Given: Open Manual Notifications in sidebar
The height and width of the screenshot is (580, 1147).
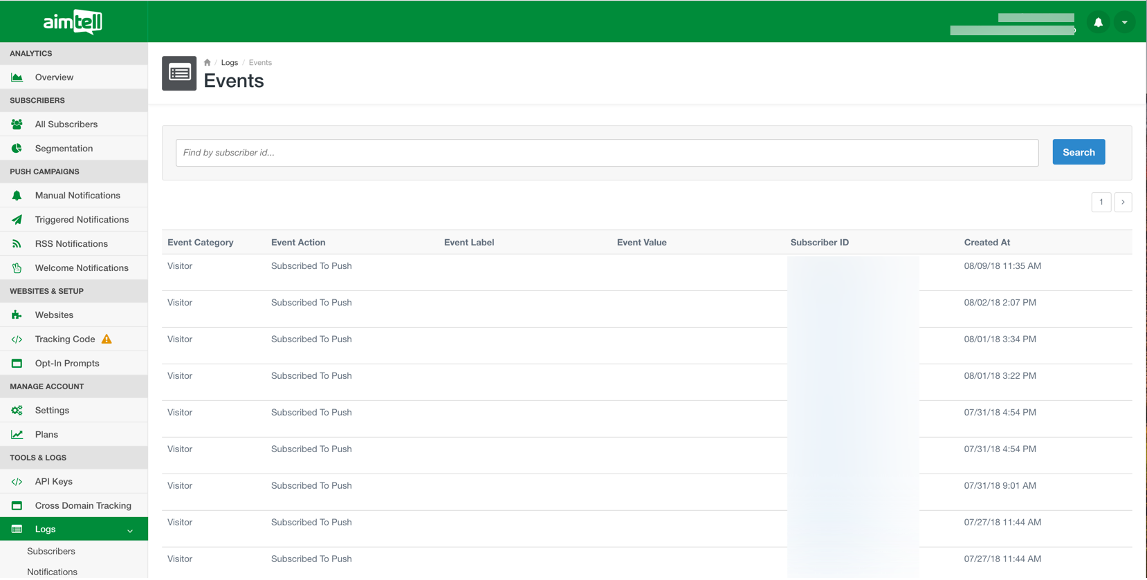Looking at the screenshot, I should tap(77, 196).
